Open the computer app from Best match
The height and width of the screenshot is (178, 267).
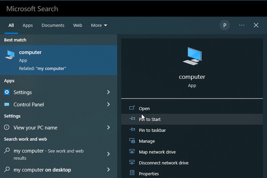pos(59,60)
